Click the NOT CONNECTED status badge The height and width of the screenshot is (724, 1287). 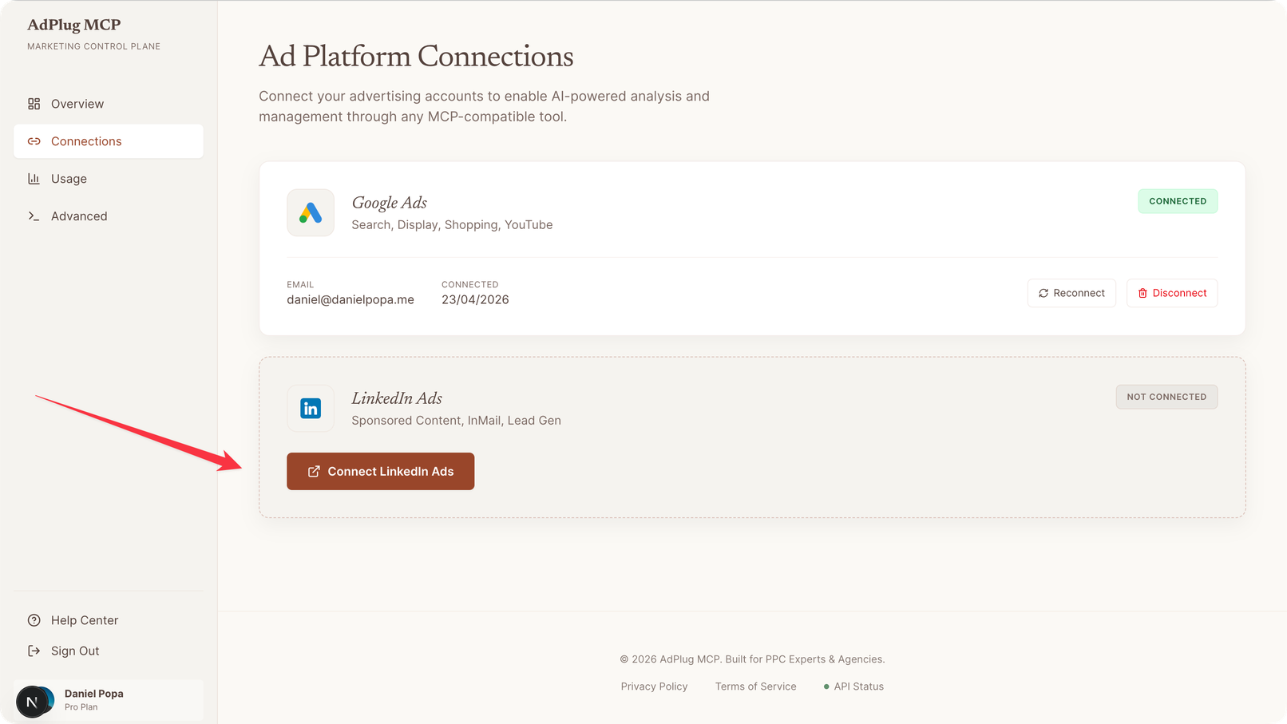pos(1166,397)
